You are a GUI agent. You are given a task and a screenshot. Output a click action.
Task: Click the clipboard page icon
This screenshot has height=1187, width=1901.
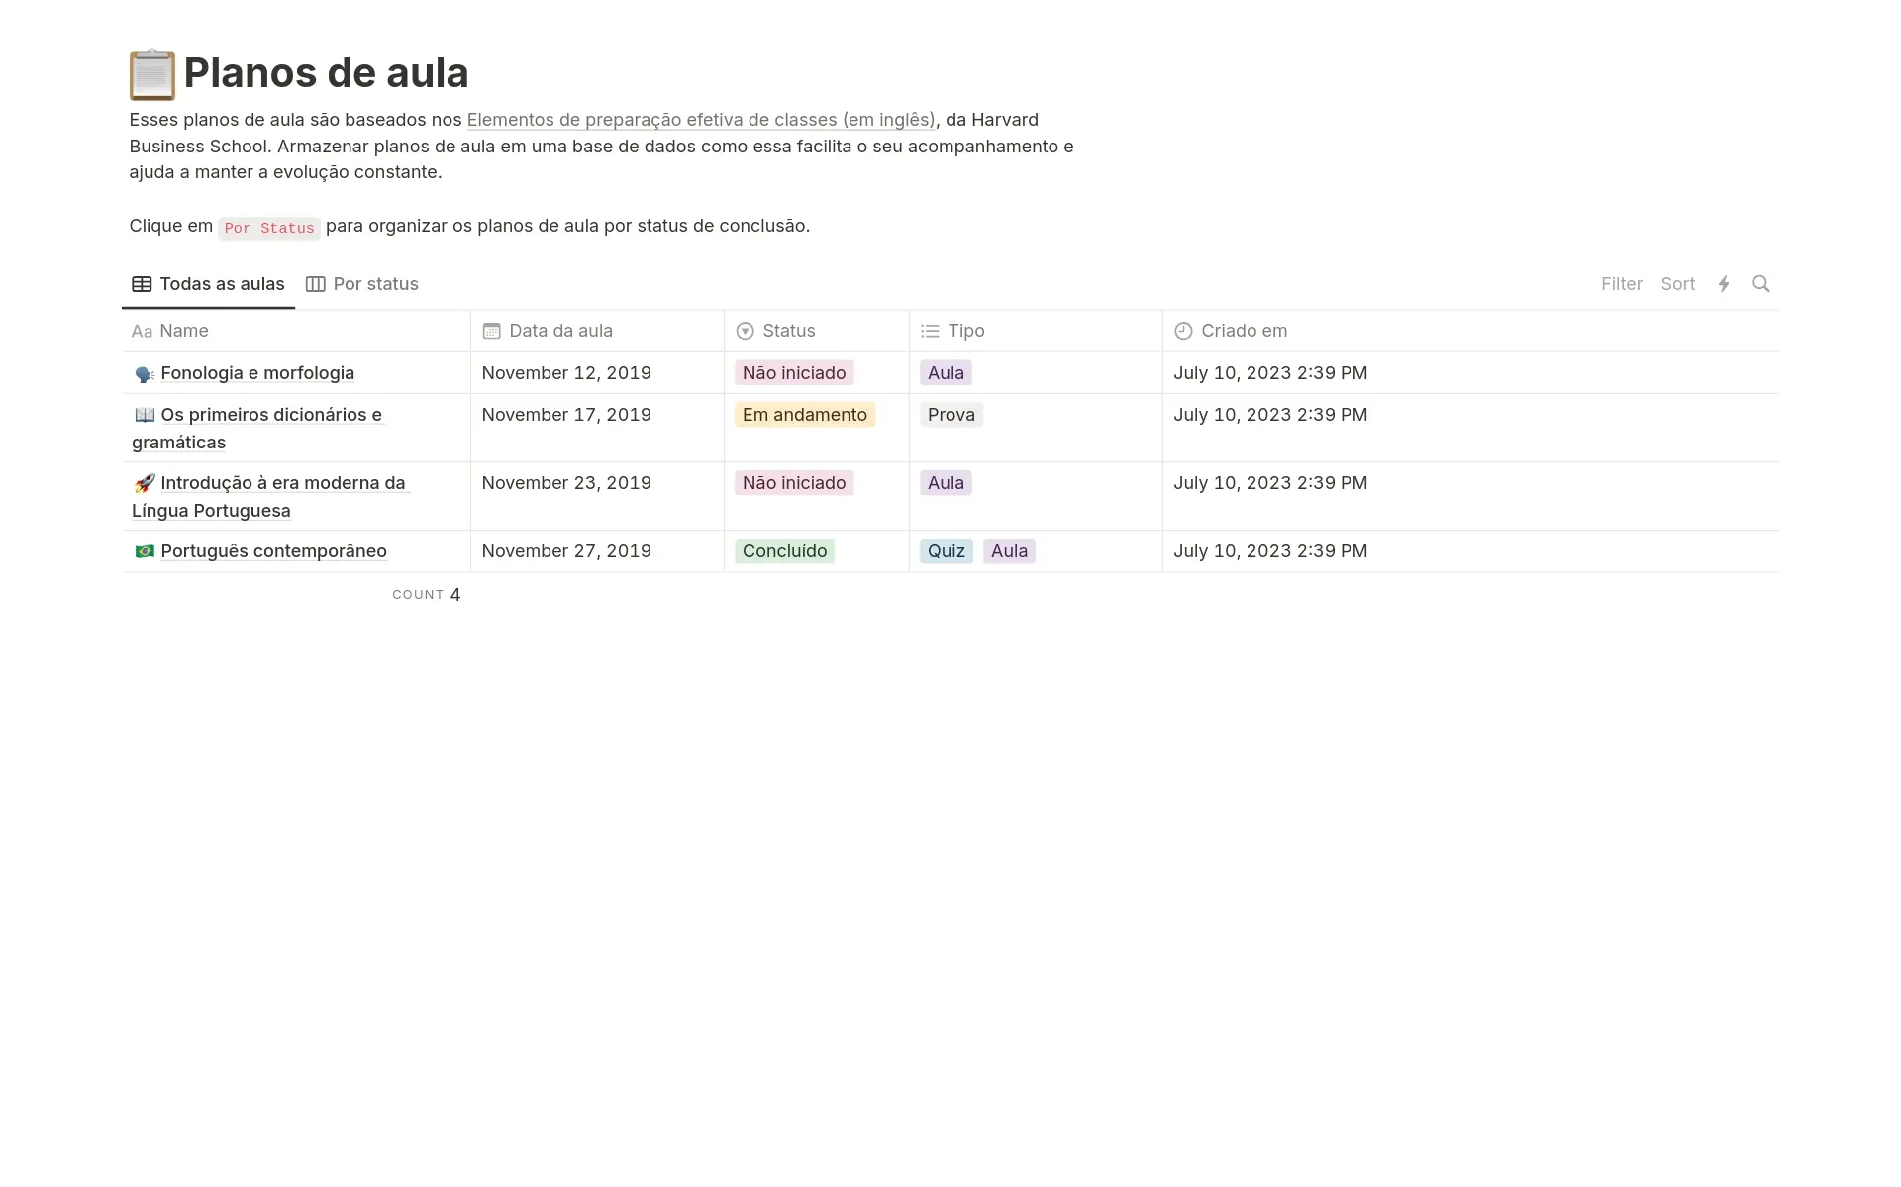coord(151,75)
